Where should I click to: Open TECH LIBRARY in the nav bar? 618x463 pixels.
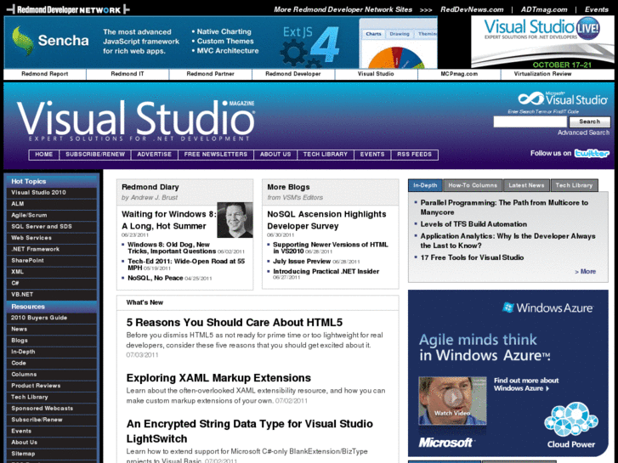click(x=326, y=155)
